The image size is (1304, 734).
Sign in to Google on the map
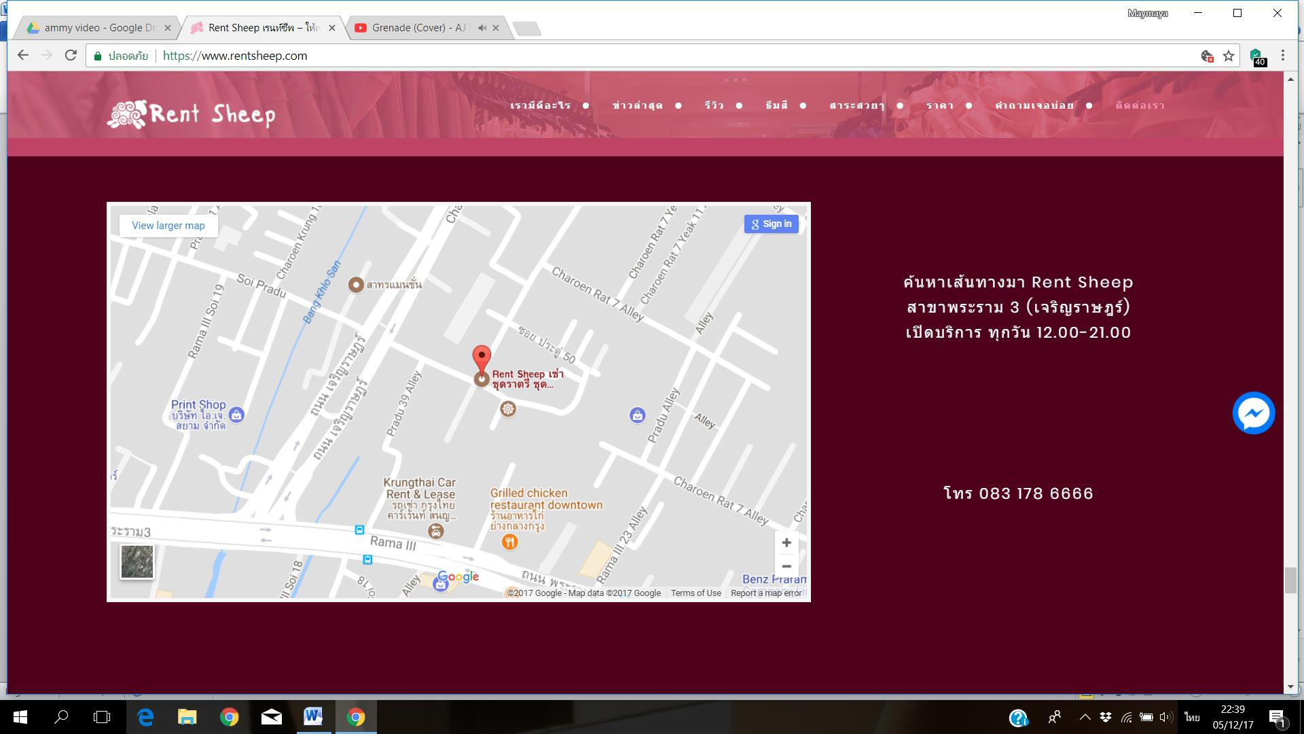coord(771,224)
